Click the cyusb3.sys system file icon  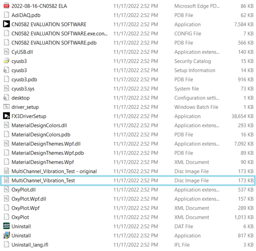(6, 88)
